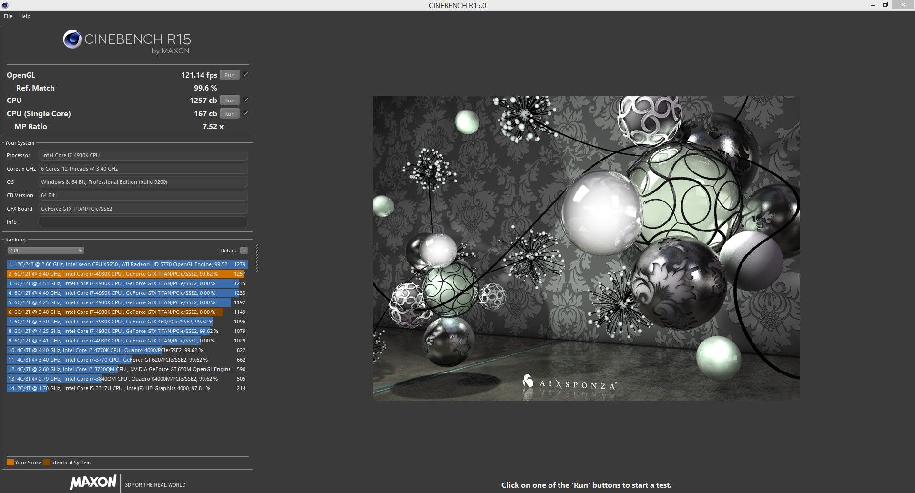Click the MAXON logo at bottom
The height and width of the screenshot is (493, 915).
(x=93, y=482)
